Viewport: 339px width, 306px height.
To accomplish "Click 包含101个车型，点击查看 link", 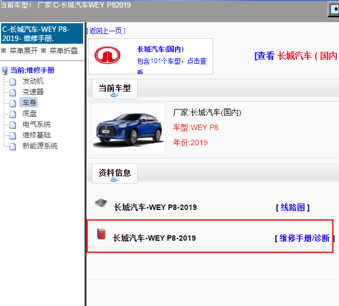I will pos(172,65).
